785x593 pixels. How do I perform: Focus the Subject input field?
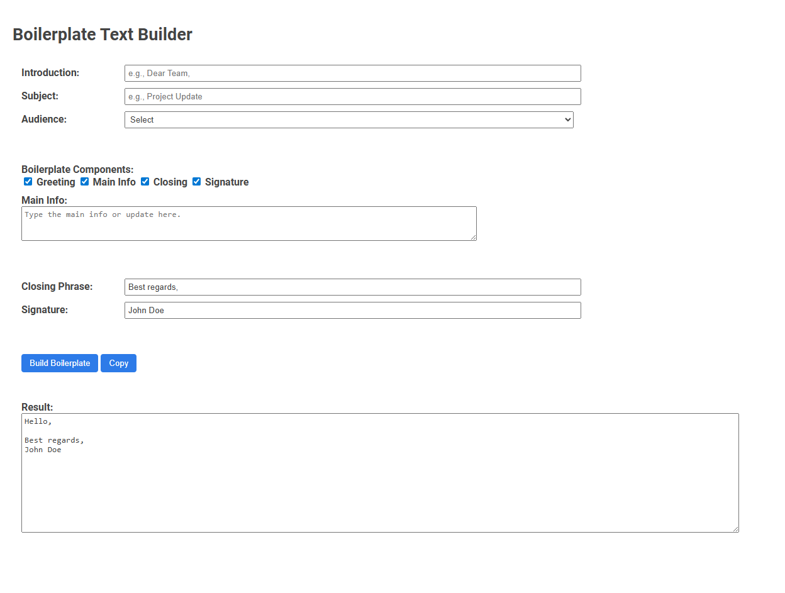click(352, 96)
